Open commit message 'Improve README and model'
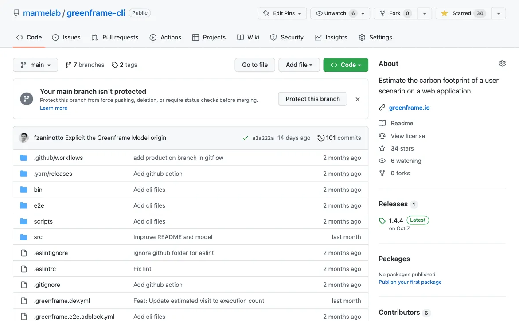The image size is (519, 321). (x=173, y=237)
